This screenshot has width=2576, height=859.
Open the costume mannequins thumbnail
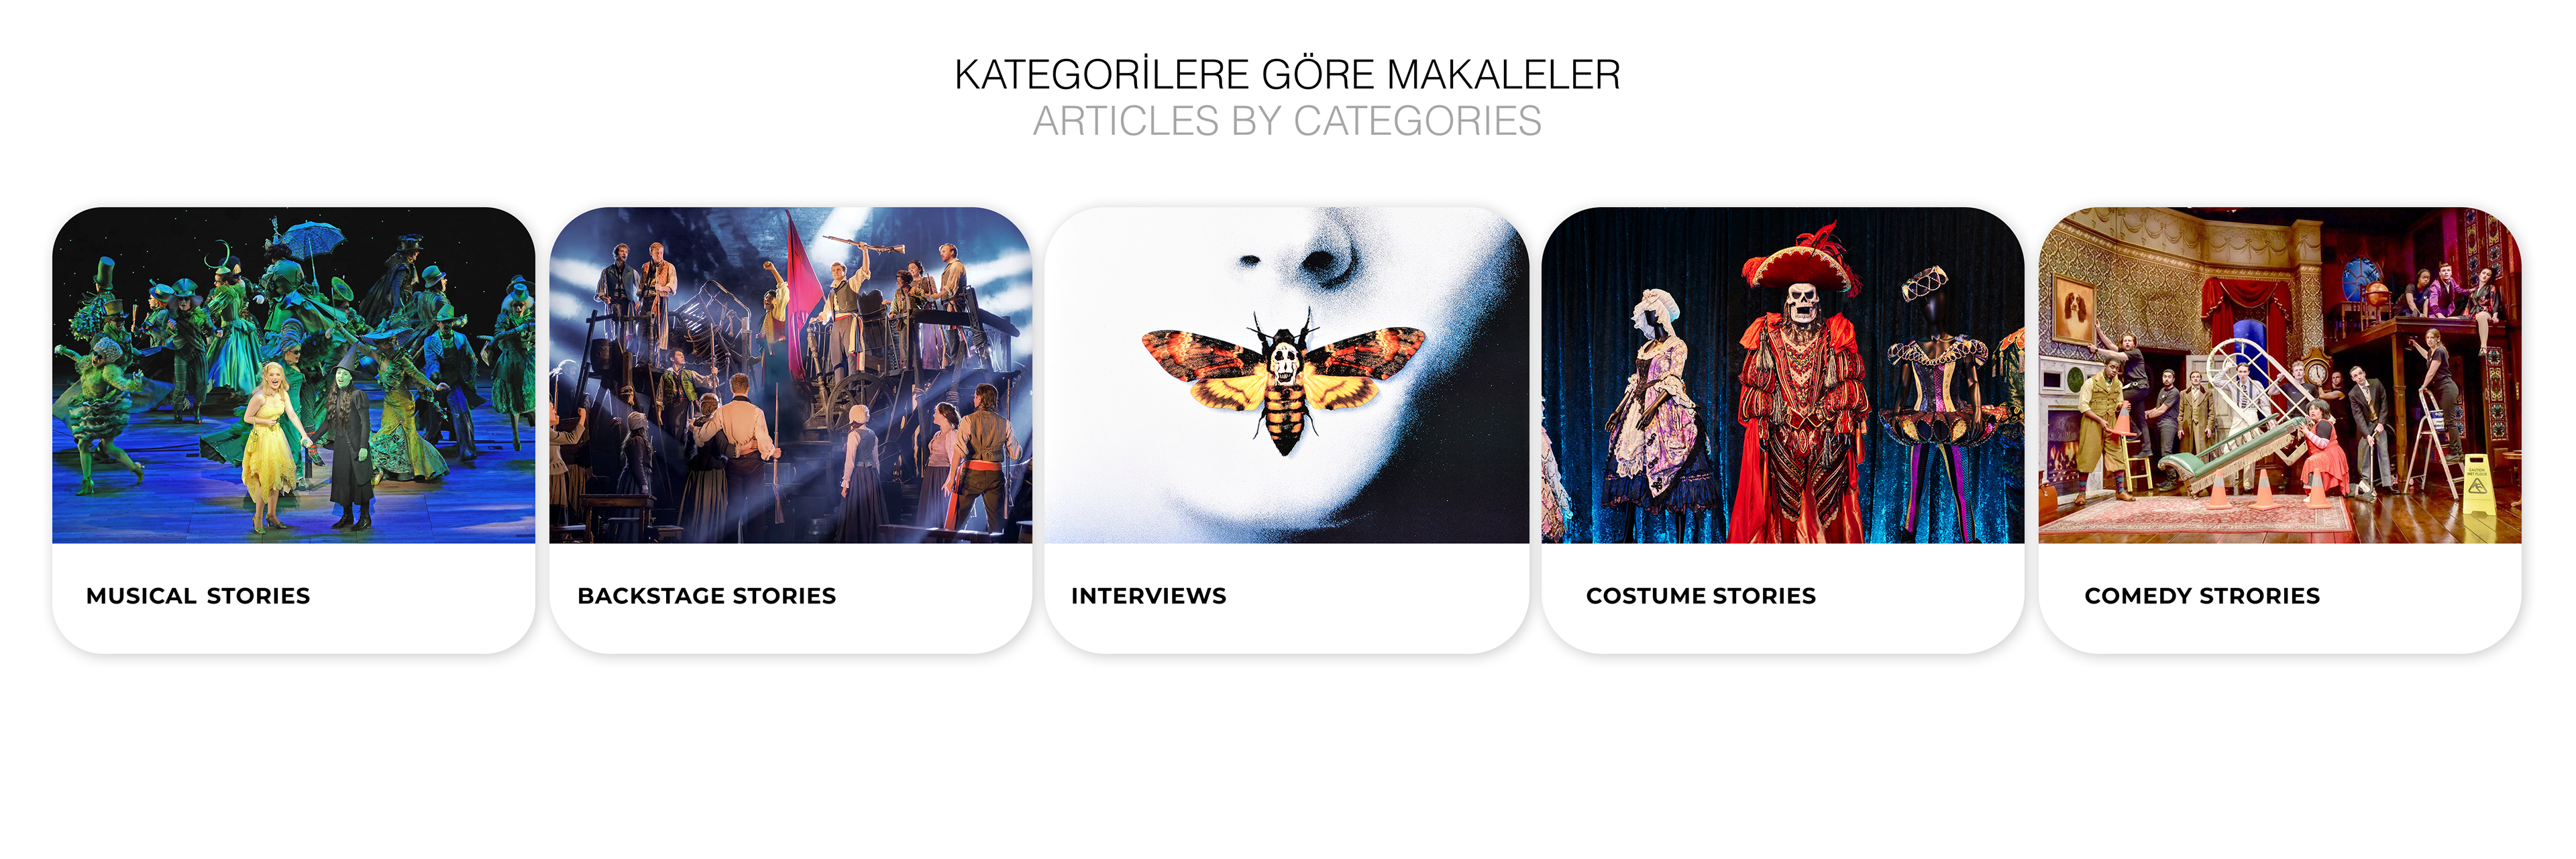click(x=1782, y=375)
